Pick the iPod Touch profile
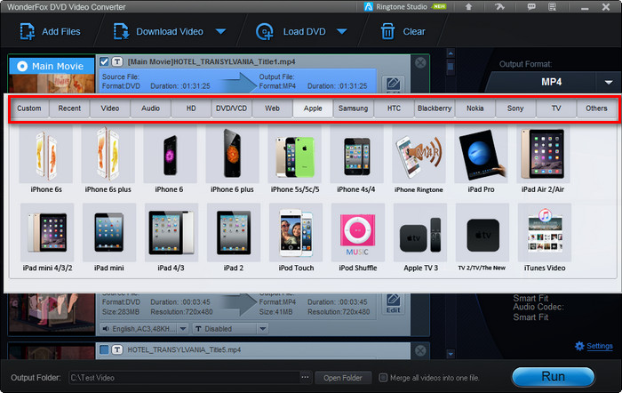 (x=296, y=237)
